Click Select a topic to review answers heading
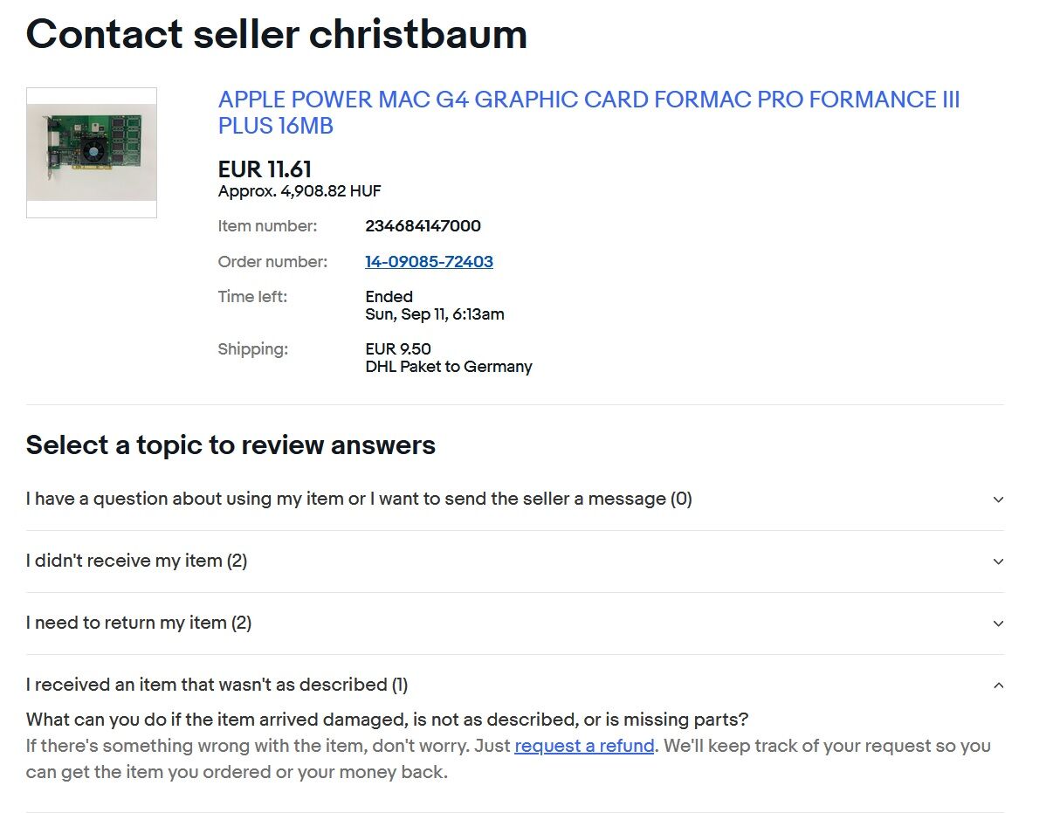 pos(231,445)
